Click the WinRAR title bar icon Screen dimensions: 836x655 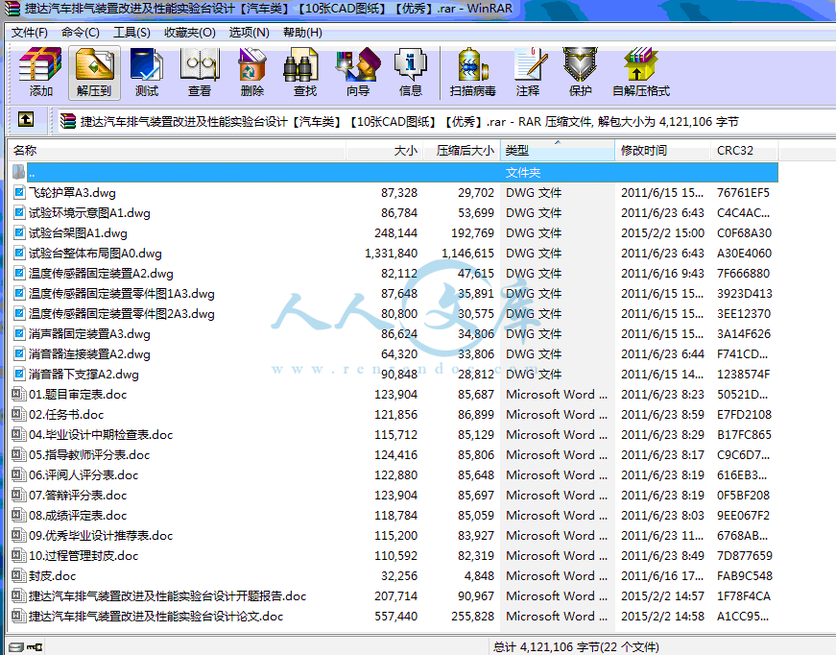[x=12, y=9]
